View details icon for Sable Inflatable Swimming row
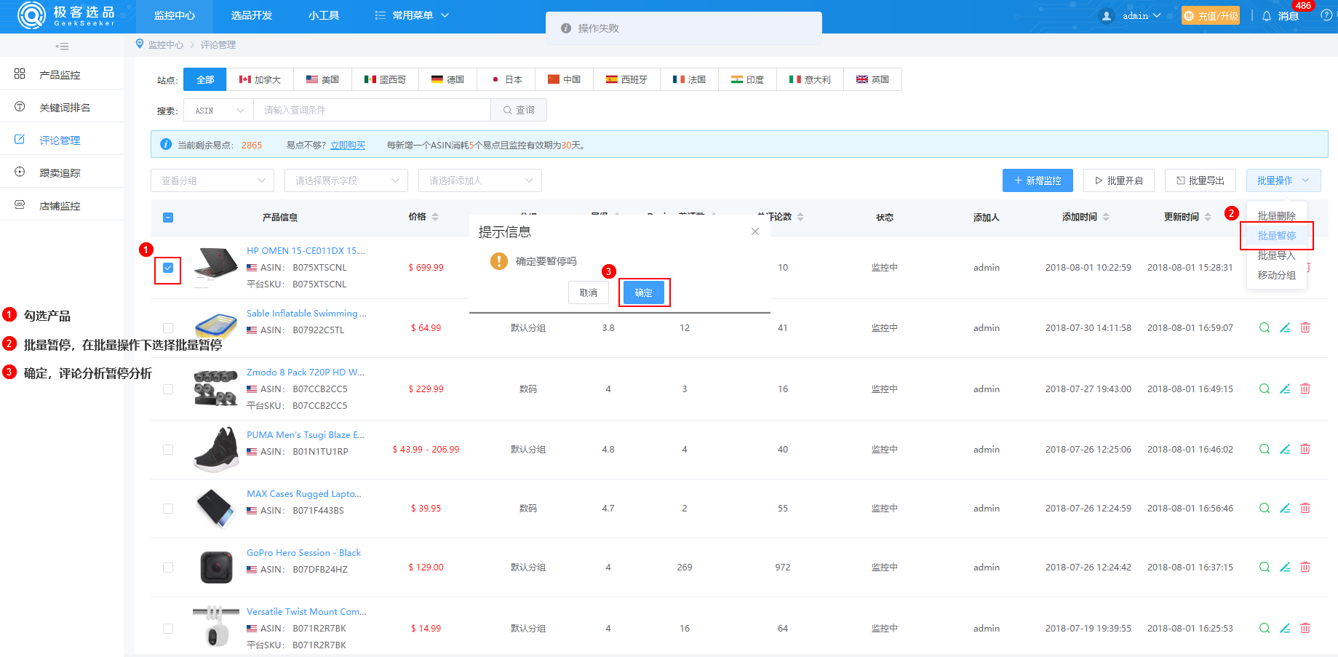1338x657 pixels. click(x=1265, y=327)
